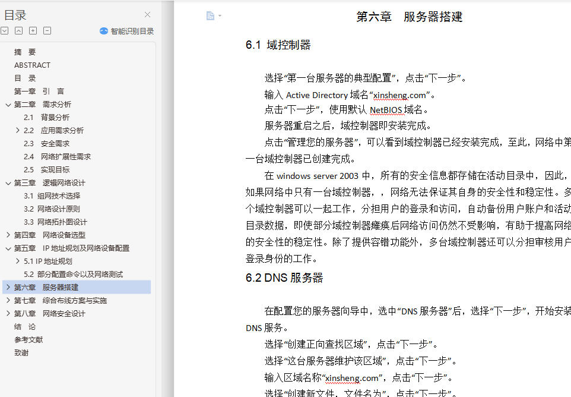The width and height of the screenshot is (571, 397).
Task: Select 2.5 实现目标 entry
Action: coord(47,170)
